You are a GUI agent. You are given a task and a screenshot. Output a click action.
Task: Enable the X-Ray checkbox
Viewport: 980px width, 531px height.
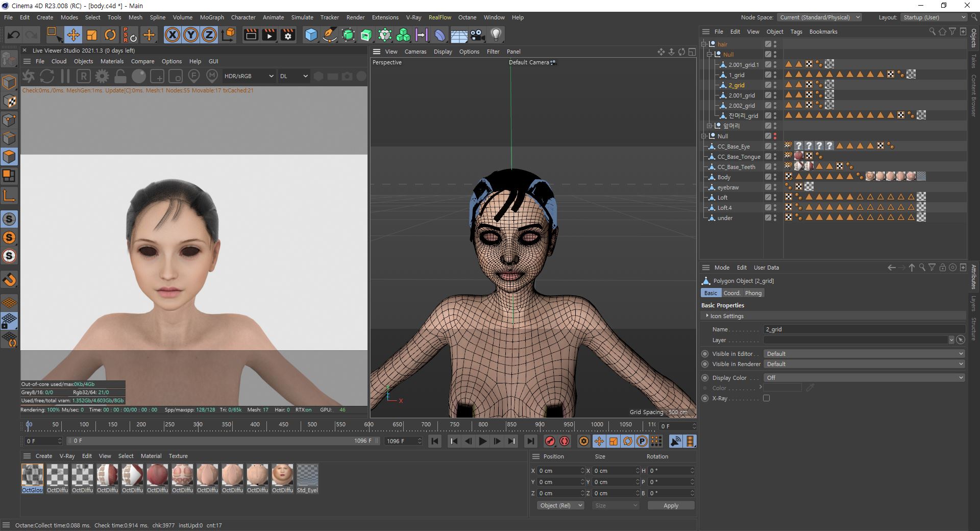tap(766, 398)
